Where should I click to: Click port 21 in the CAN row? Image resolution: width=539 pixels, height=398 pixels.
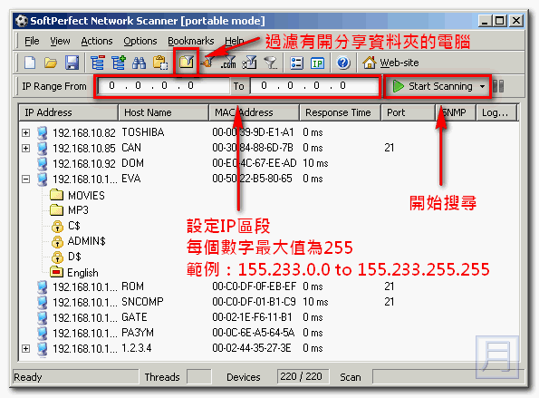[390, 148]
